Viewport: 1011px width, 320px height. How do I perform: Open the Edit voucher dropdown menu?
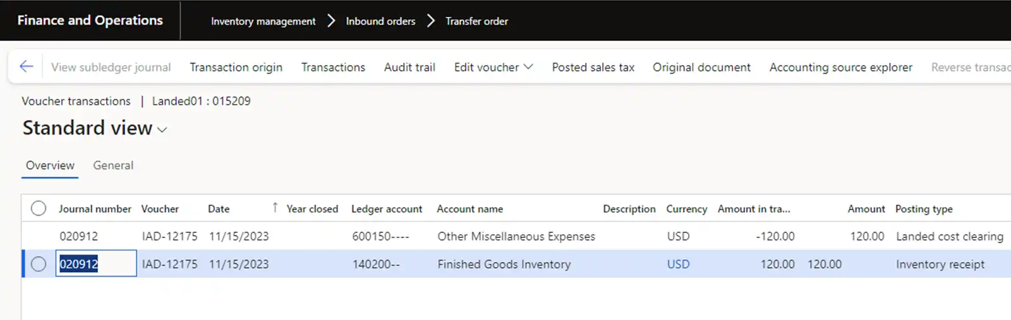pyautogui.click(x=493, y=67)
